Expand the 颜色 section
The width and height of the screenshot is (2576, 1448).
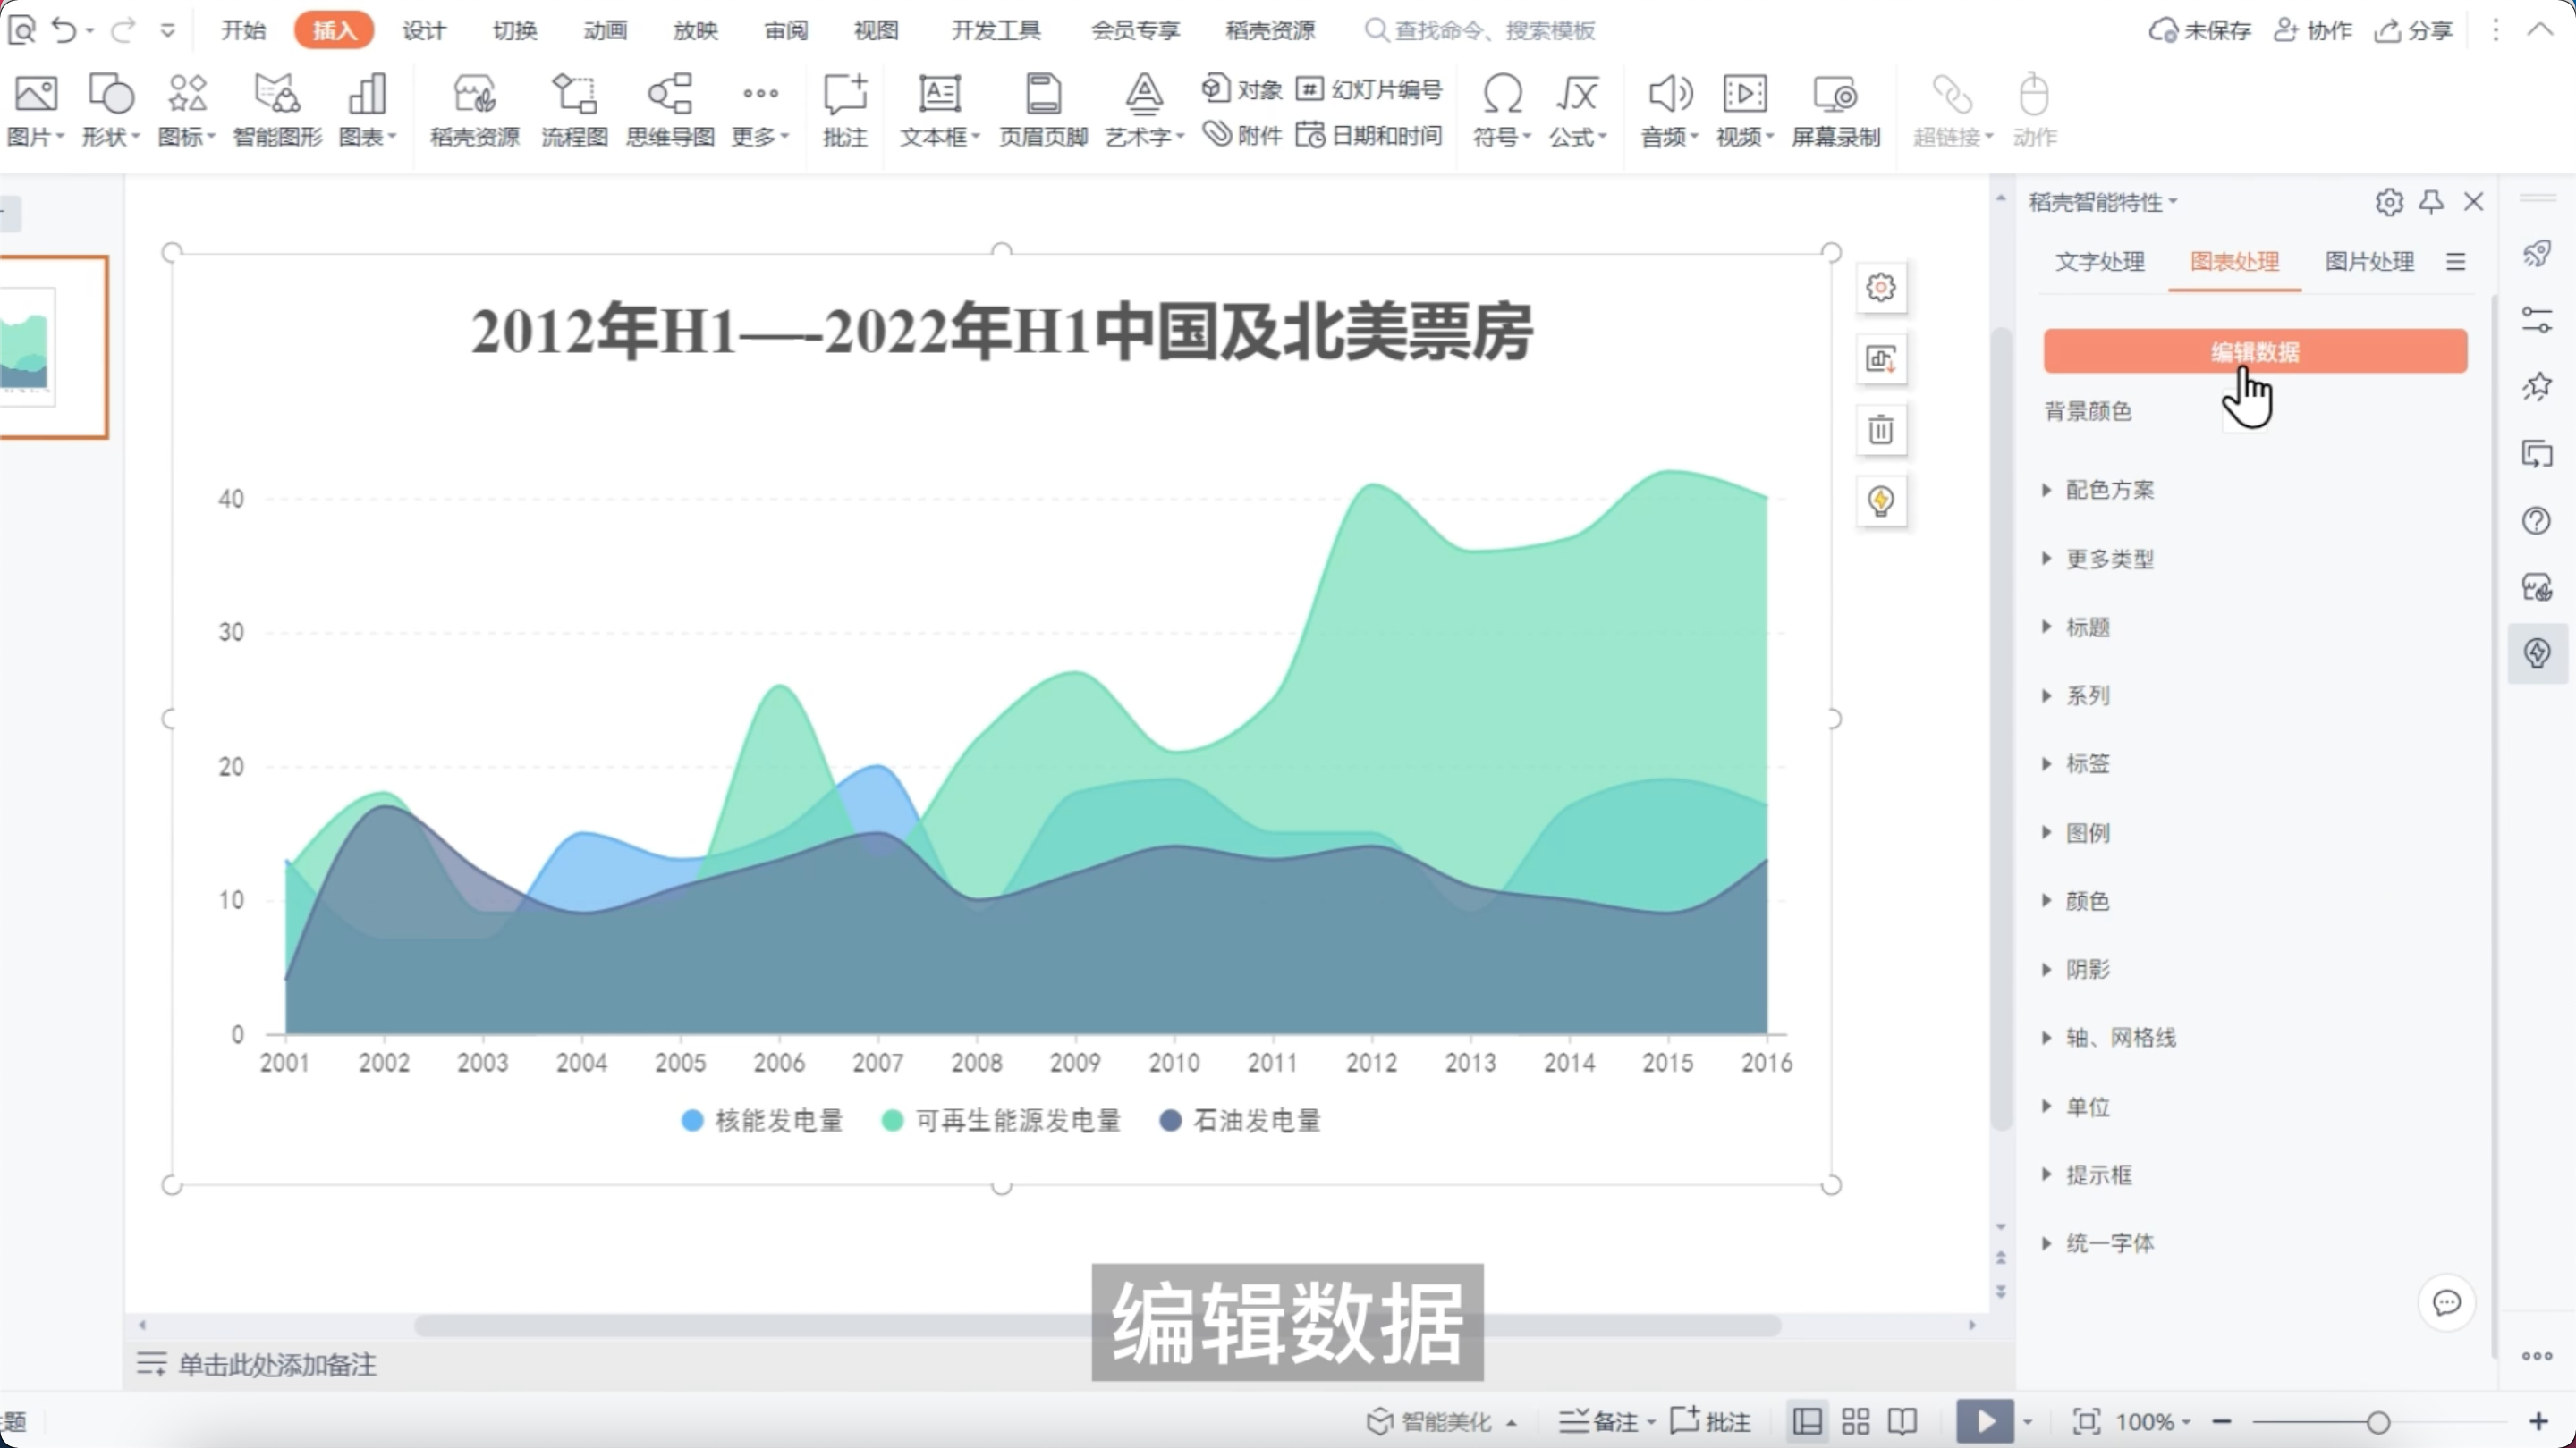[2077, 900]
